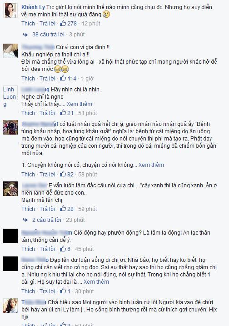Click the reply arrow icon beside 2 câu trả lời
This screenshot has width=229, height=326.
pos(25,220)
